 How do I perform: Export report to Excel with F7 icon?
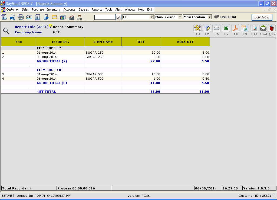[x=226, y=28]
